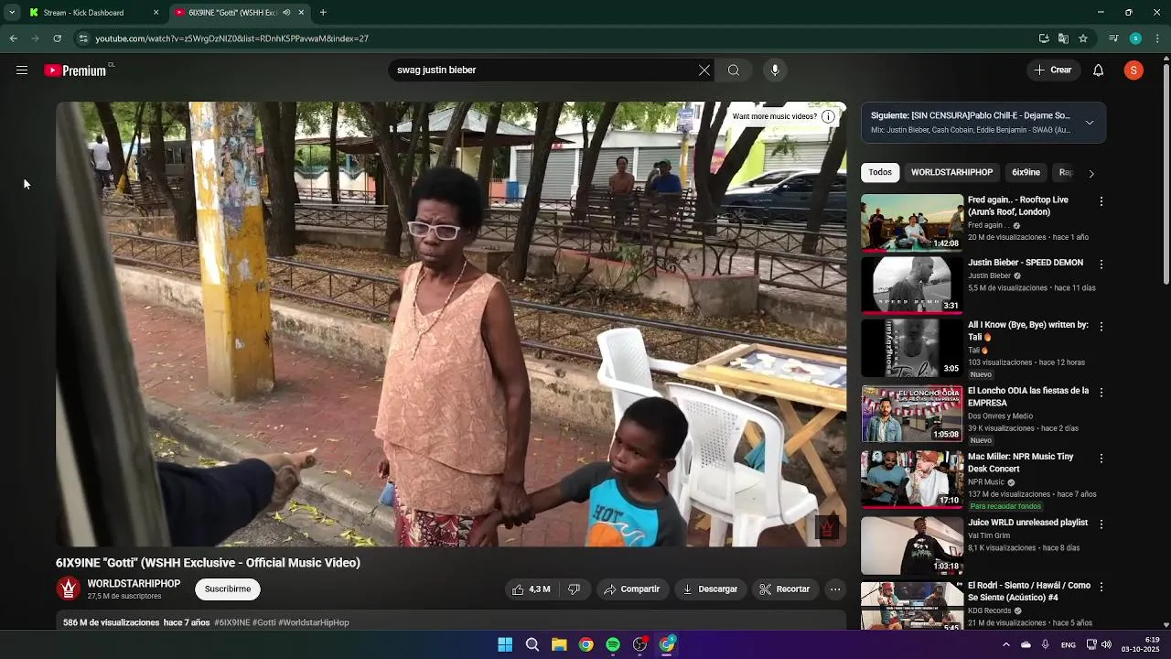The width and height of the screenshot is (1171, 659).
Task: Open the tab search dropdown arrow
Action: point(11,13)
